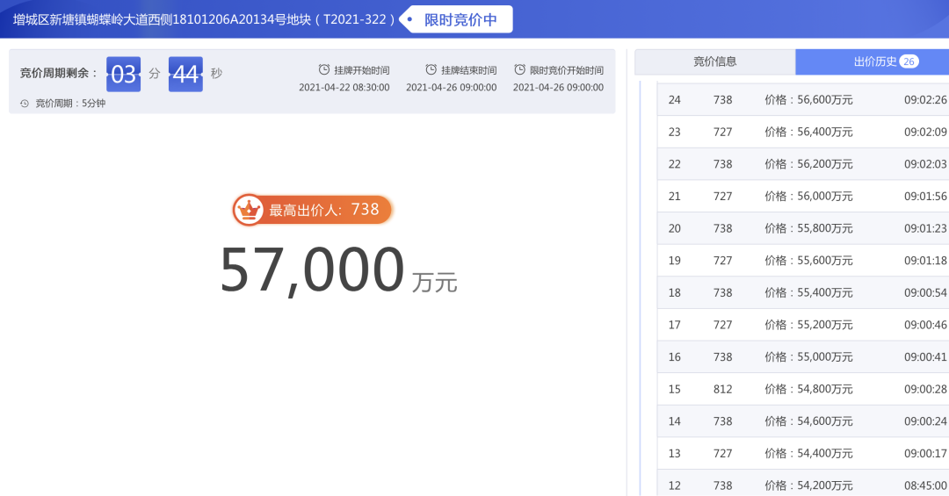Select bid row 12 price 54,200万元
This screenshot has width=949, height=496.
pos(808,485)
